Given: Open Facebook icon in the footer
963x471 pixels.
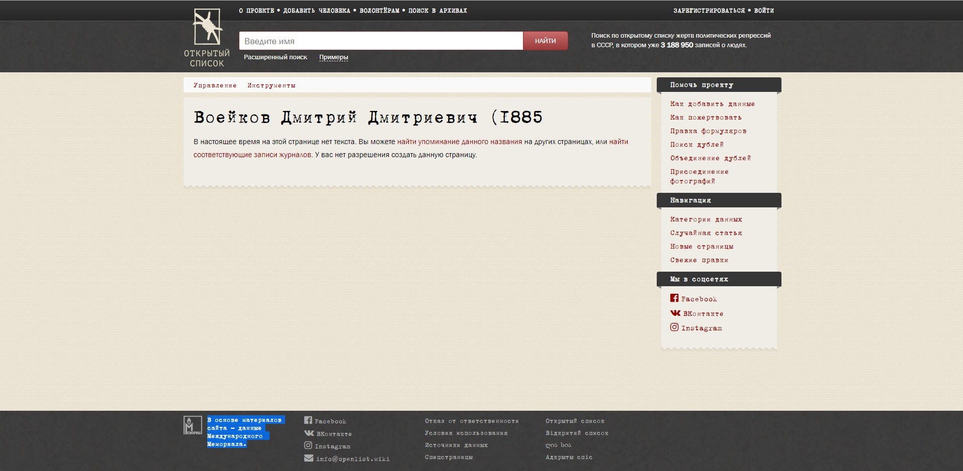Looking at the screenshot, I should (x=308, y=420).
